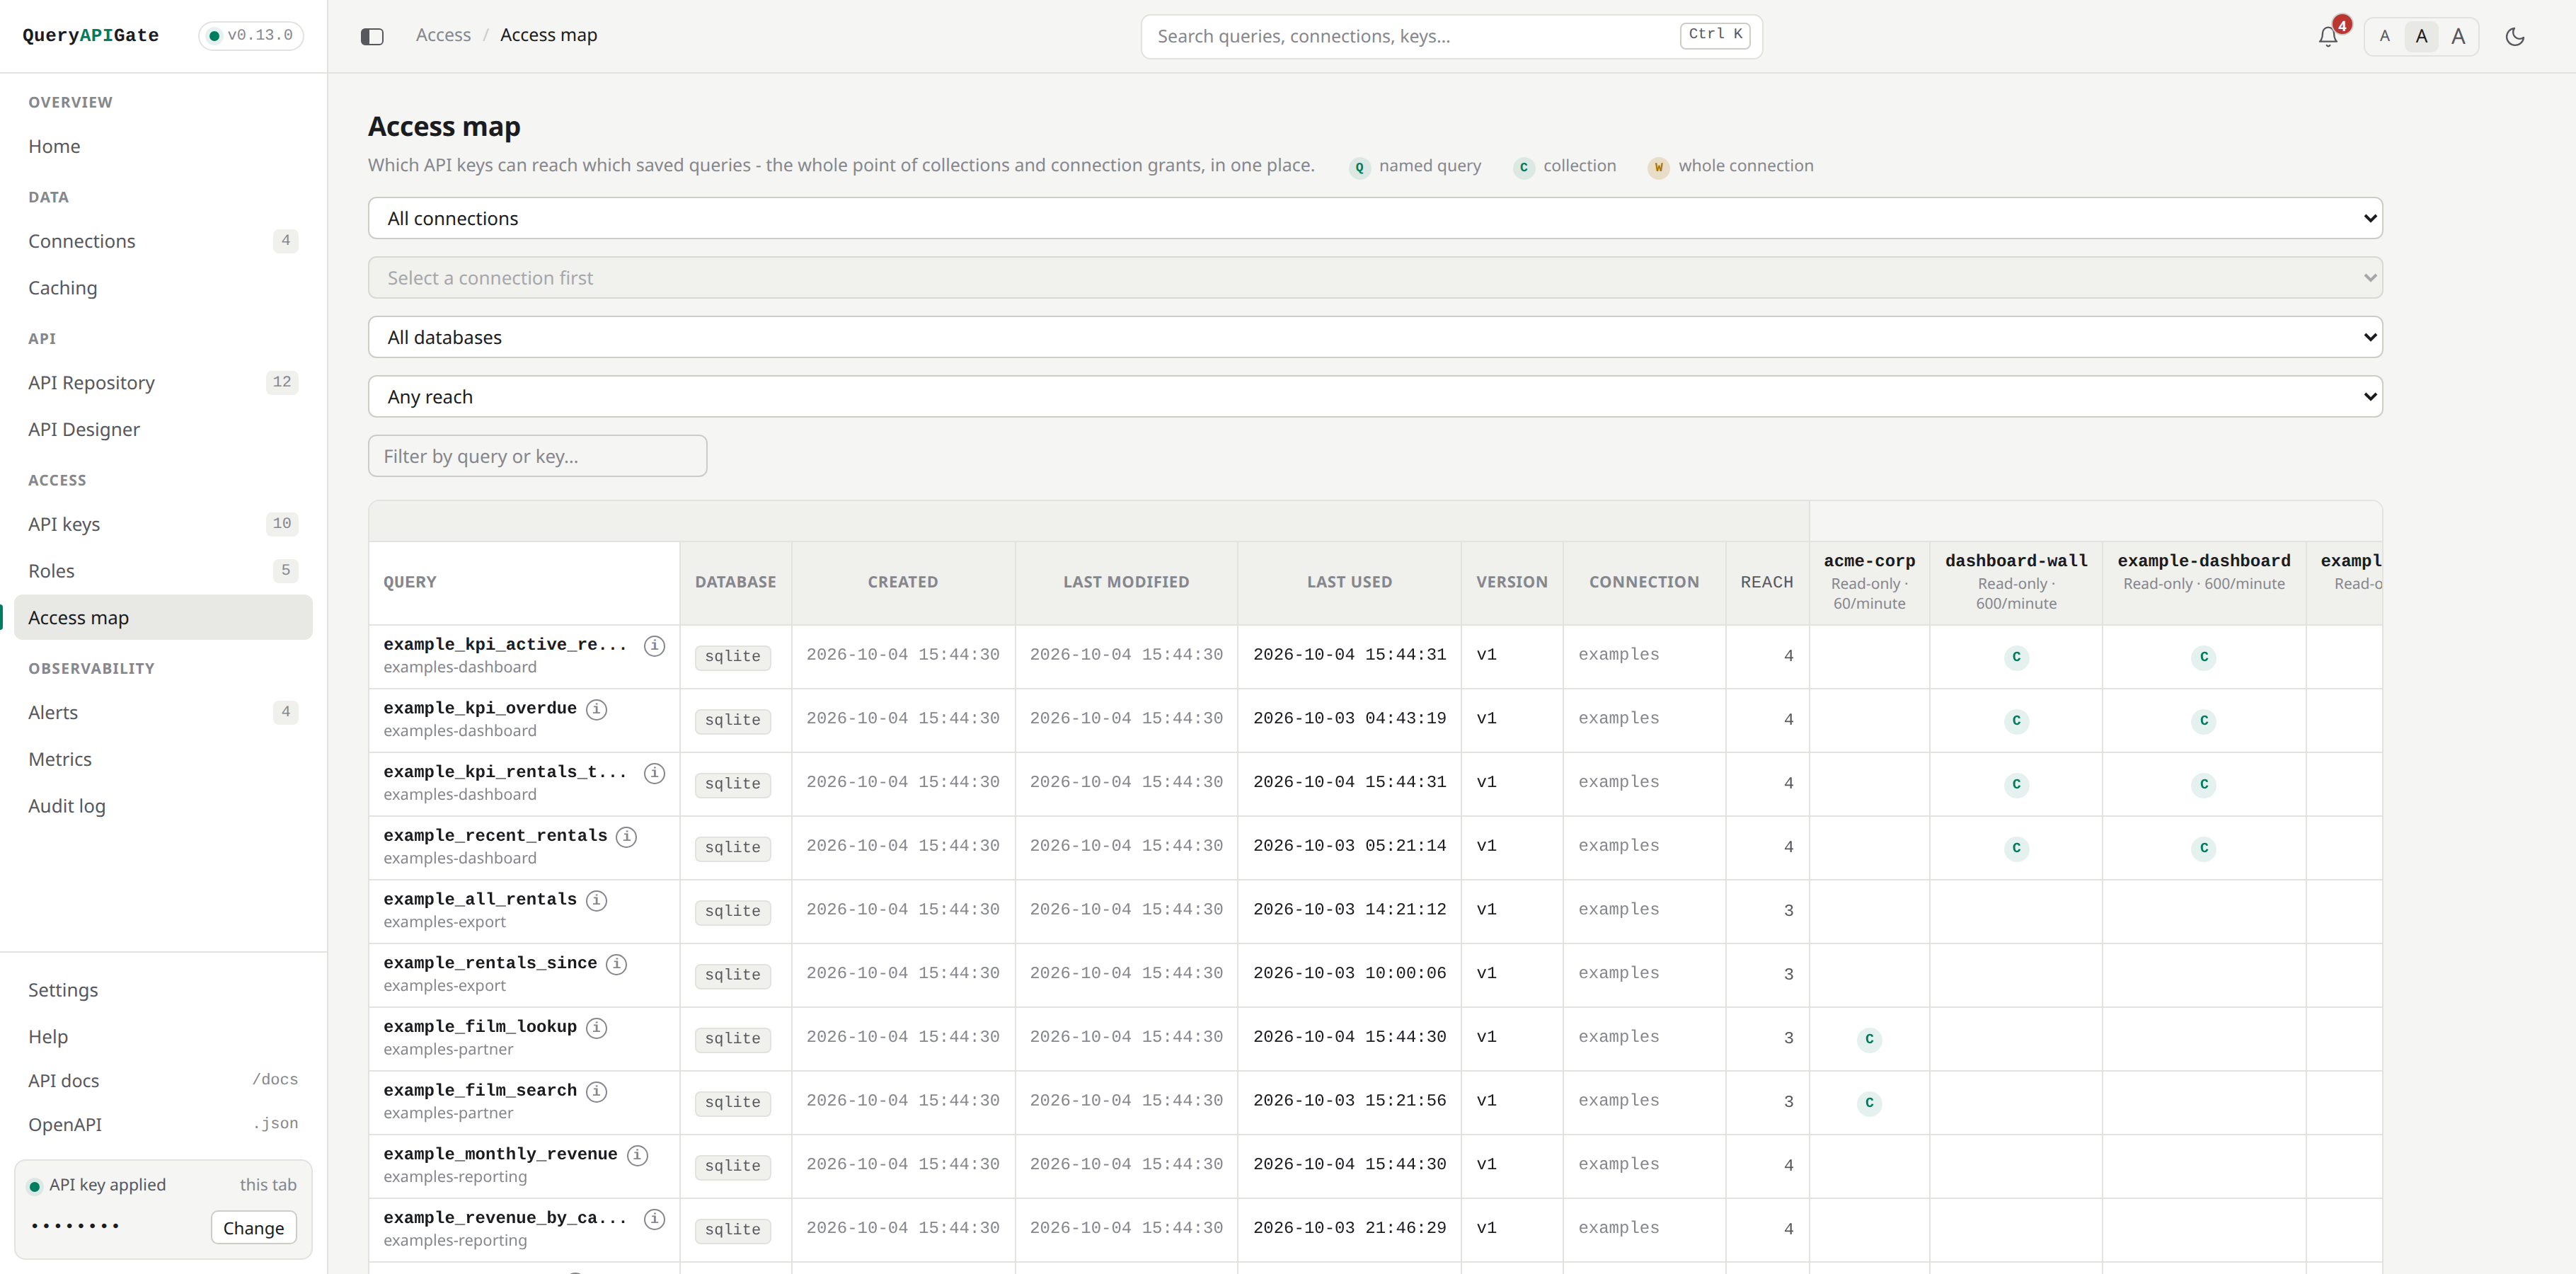The image size is (2576, 1274).
Task: Click example-dashboard collection badge for example_recent_rentals
Action: [2203, 848]
